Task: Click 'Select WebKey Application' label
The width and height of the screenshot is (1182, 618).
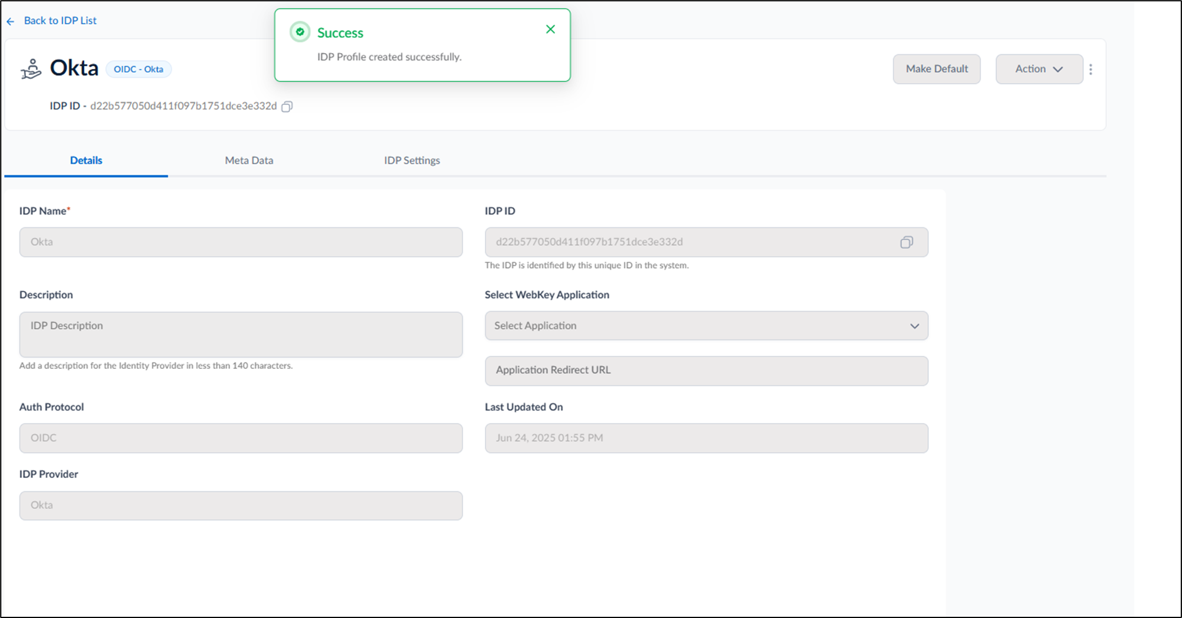Action: pos(547,295)
